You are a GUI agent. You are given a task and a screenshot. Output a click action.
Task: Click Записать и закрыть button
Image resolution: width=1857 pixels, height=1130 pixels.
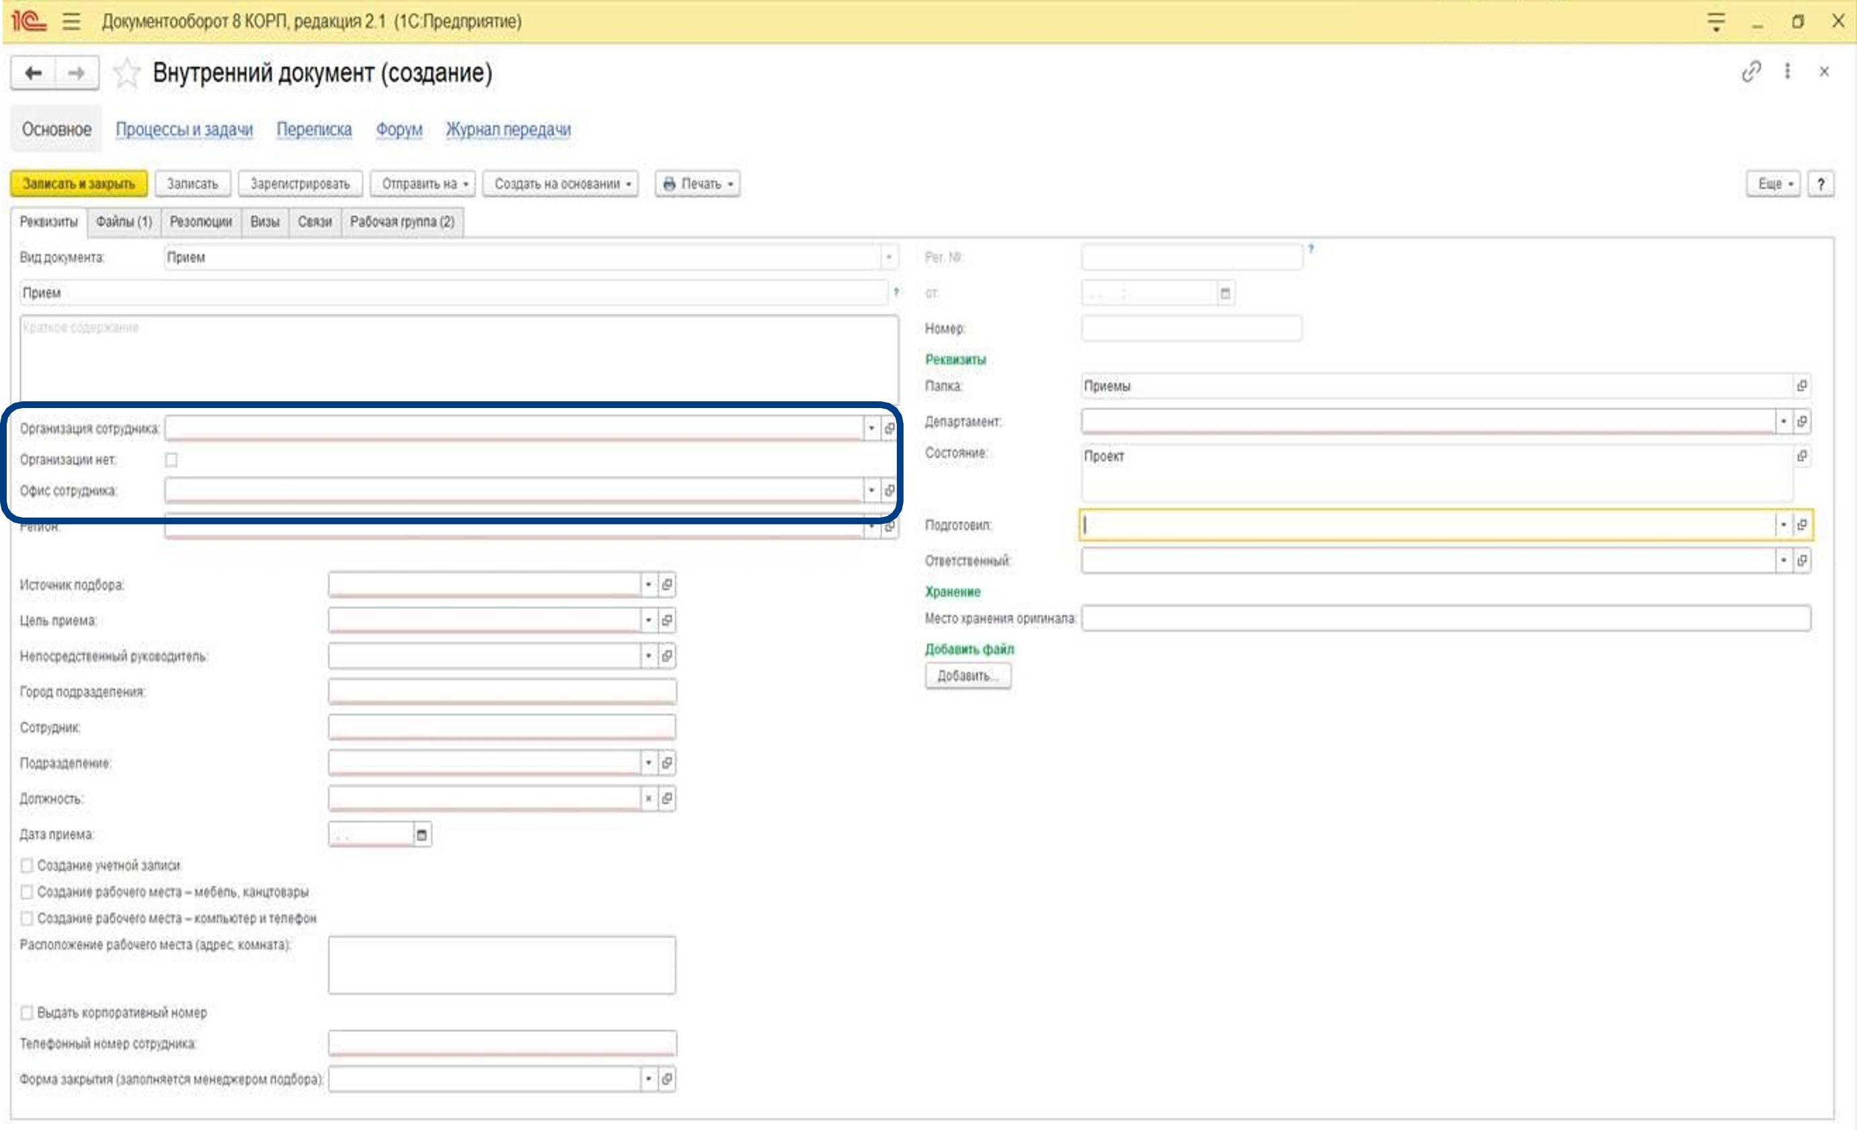coord(79,184)
